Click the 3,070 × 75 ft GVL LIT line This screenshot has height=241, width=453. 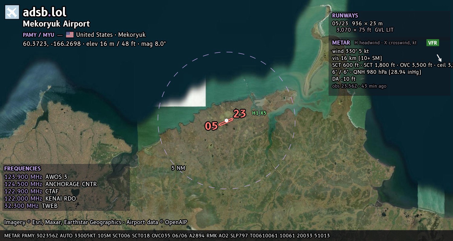point(365,30)
